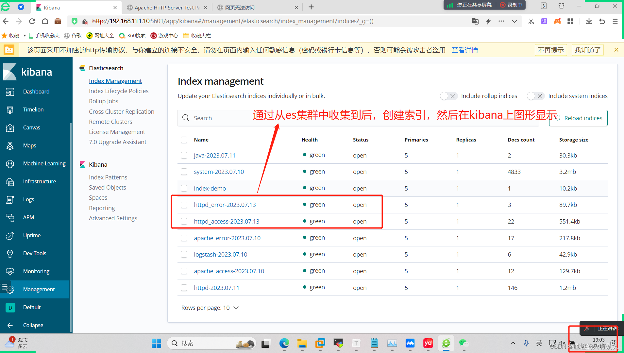Viewport: 624px width, 353px height.
Task: Check the apache_error-2023.07.10 row checkbox
Action: 184,238
